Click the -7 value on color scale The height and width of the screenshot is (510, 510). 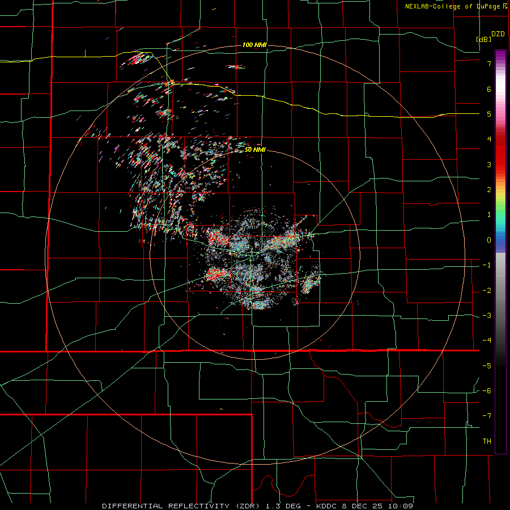[487, 416]
